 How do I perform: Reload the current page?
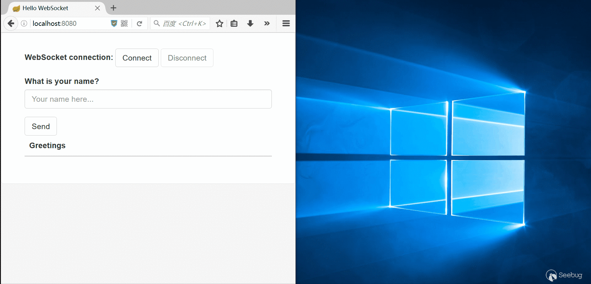(139, 24)
